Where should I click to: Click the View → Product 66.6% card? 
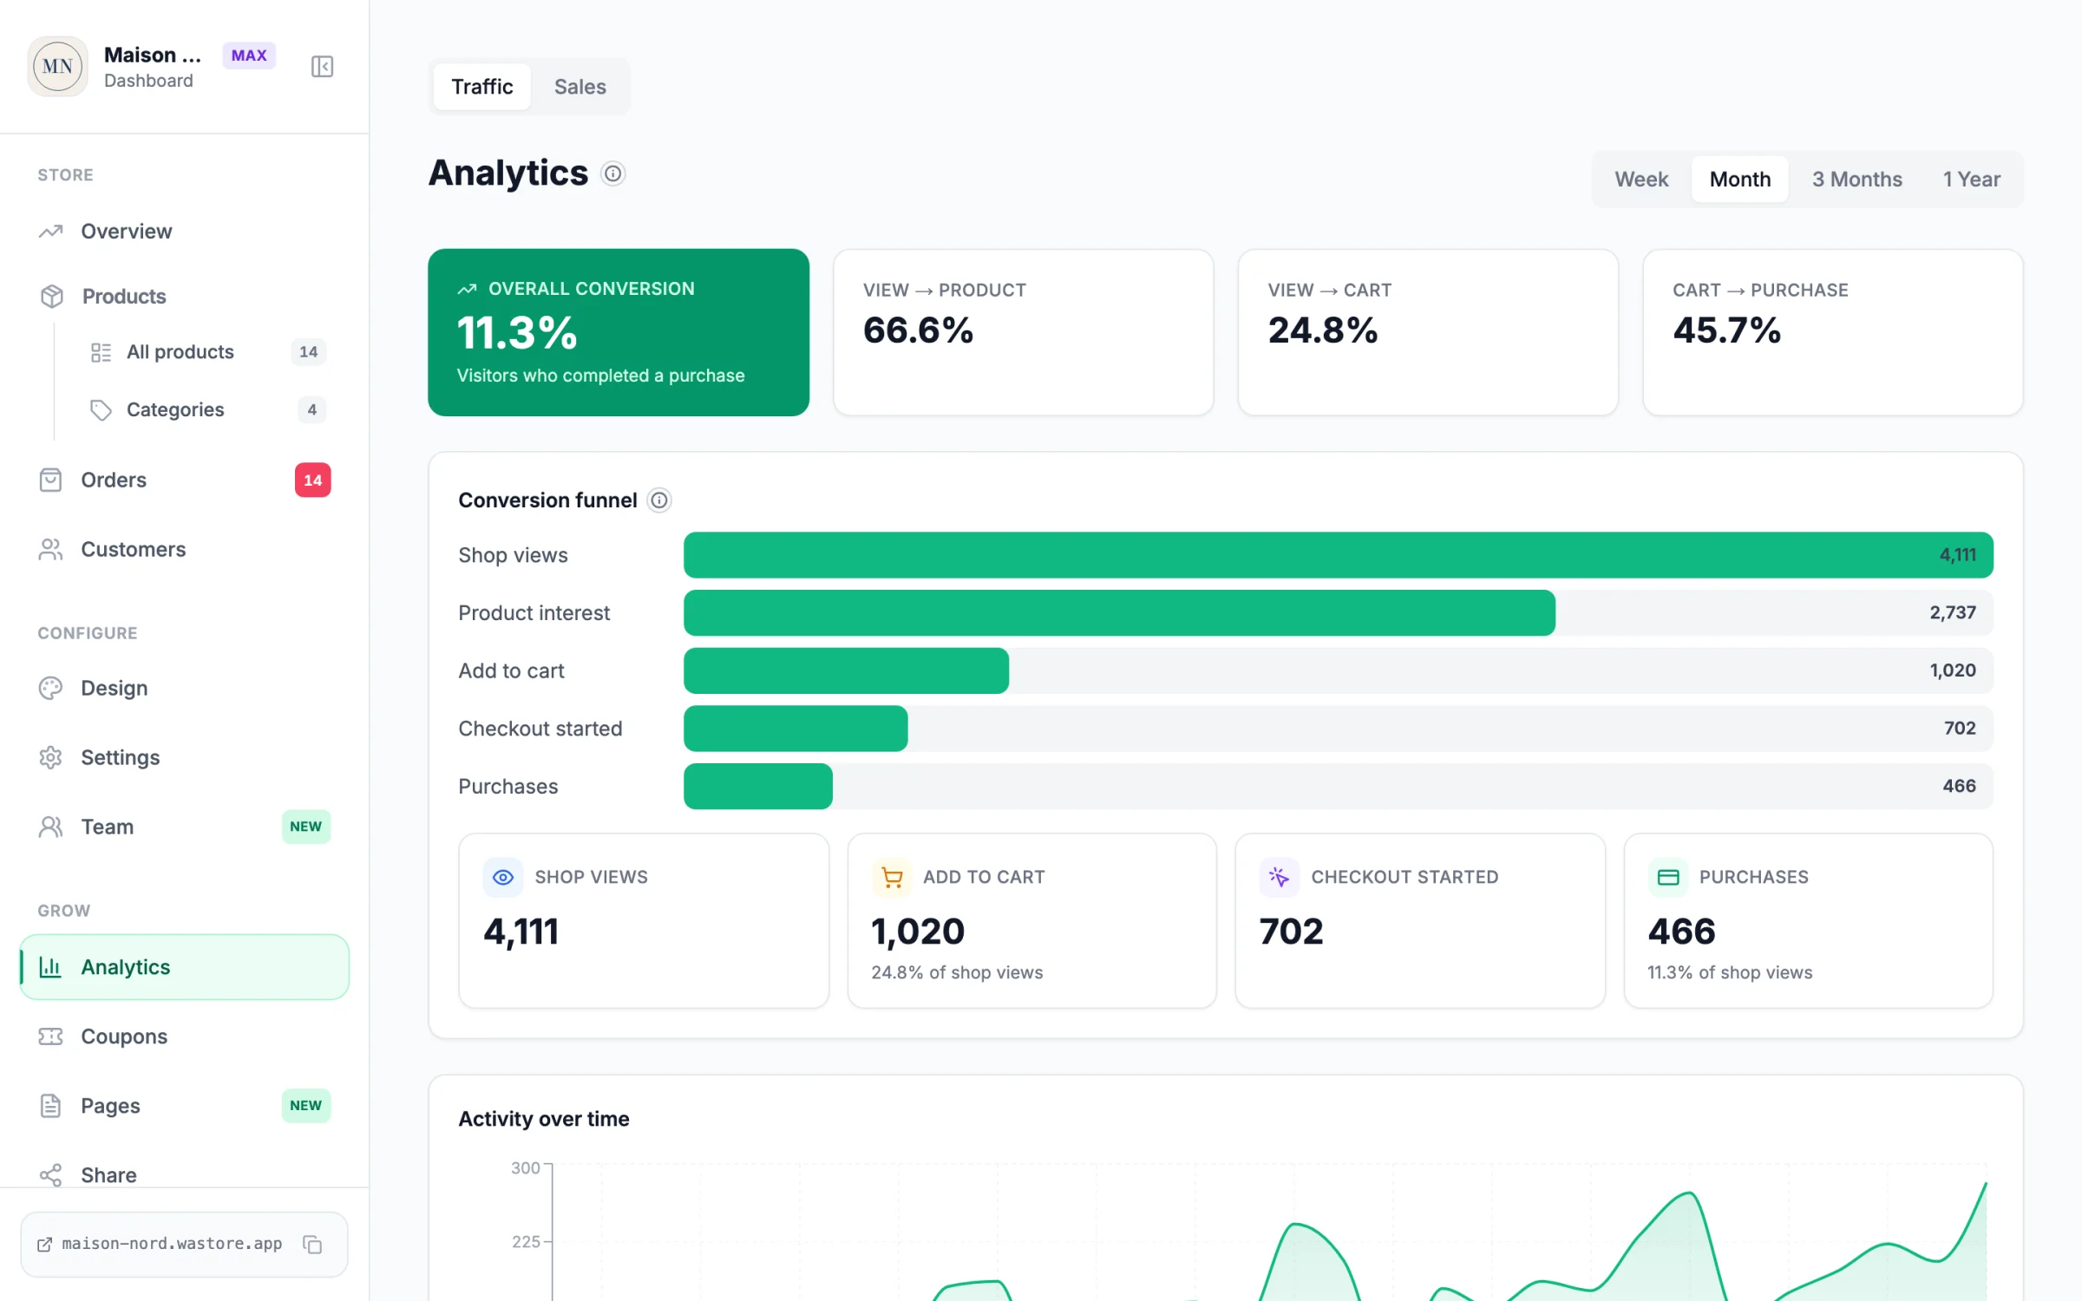[x=1024, y=332]
